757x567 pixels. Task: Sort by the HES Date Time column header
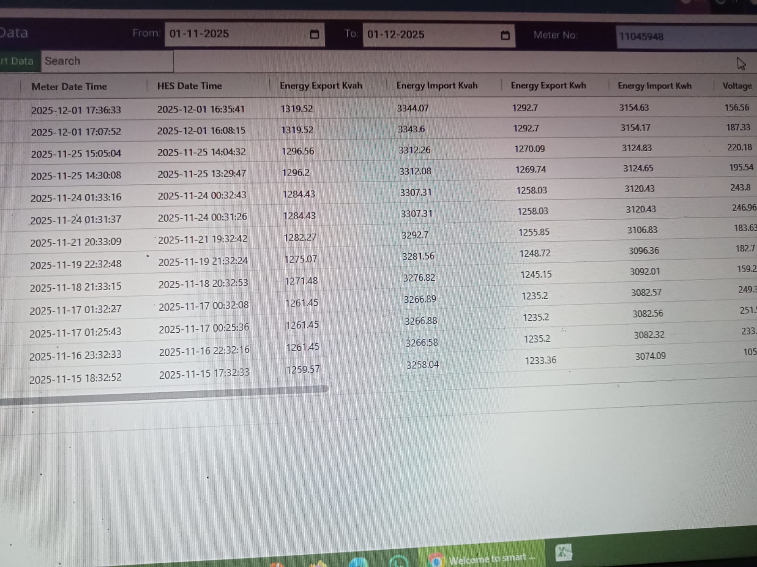(189, 86)
